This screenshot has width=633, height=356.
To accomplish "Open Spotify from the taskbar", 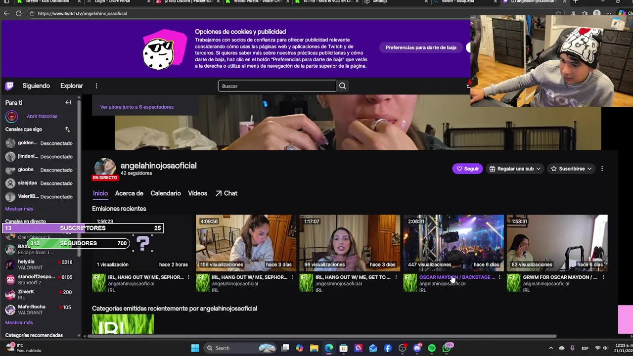I will click(x=432, y=348).
